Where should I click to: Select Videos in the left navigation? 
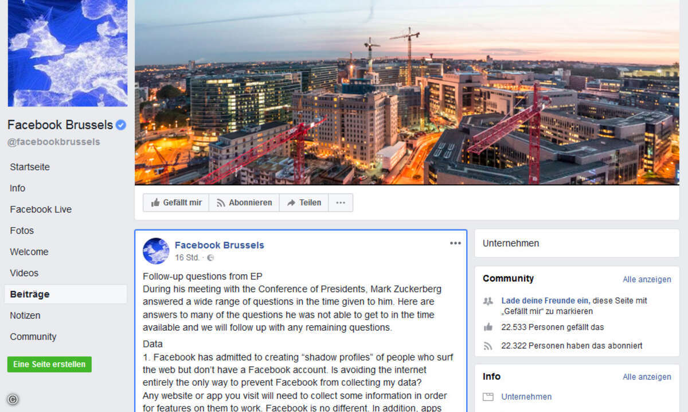24,273
